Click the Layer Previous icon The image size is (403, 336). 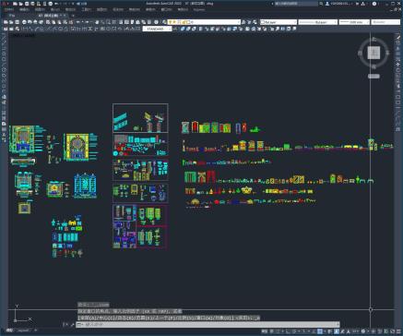(249, 22)
